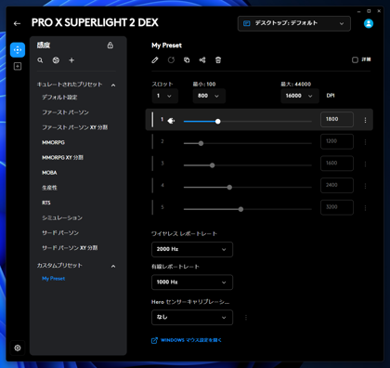Open the minimum DPI dropdown showing 800

click(x=209, y=96)
